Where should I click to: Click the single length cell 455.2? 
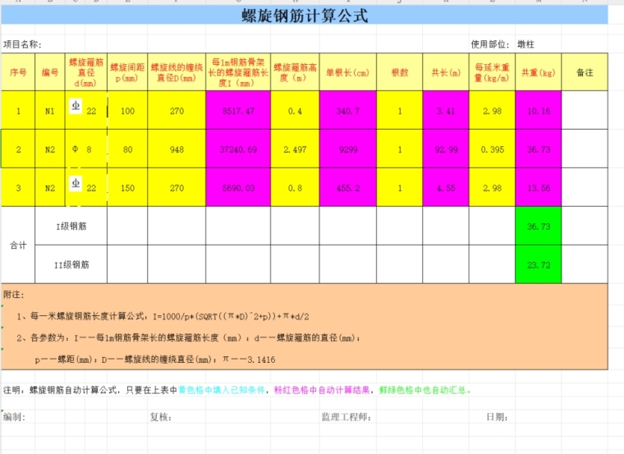coord(348,187)
